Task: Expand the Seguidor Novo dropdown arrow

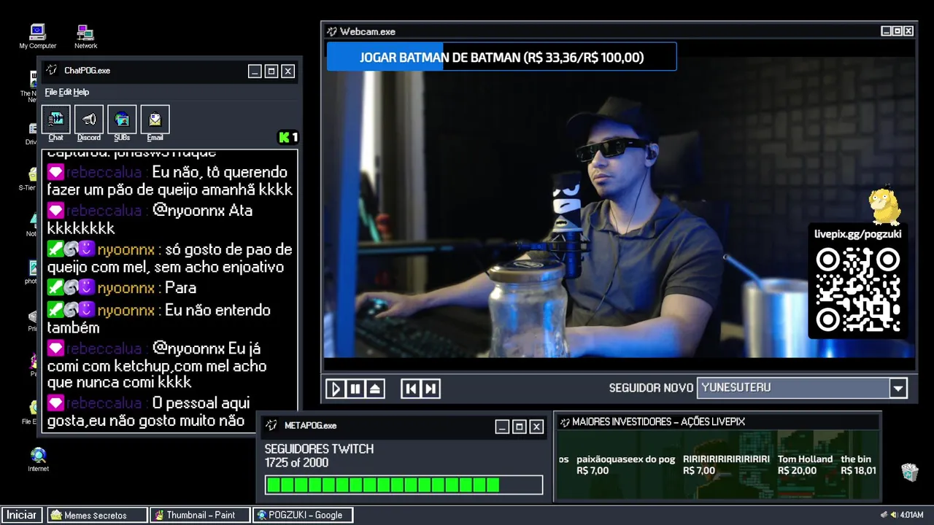Action: point(898,388)
